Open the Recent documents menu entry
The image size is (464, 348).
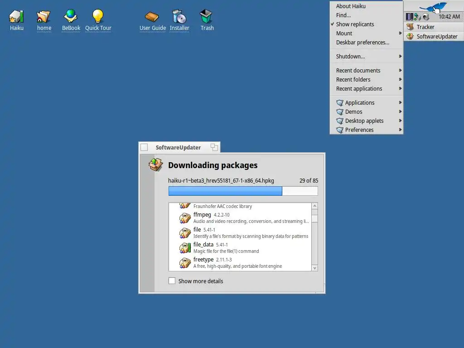click(366, 70)
